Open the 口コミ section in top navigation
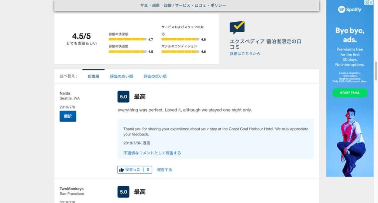Image resolution: width=378 pixels, height=203 pixels. point(200,6)
